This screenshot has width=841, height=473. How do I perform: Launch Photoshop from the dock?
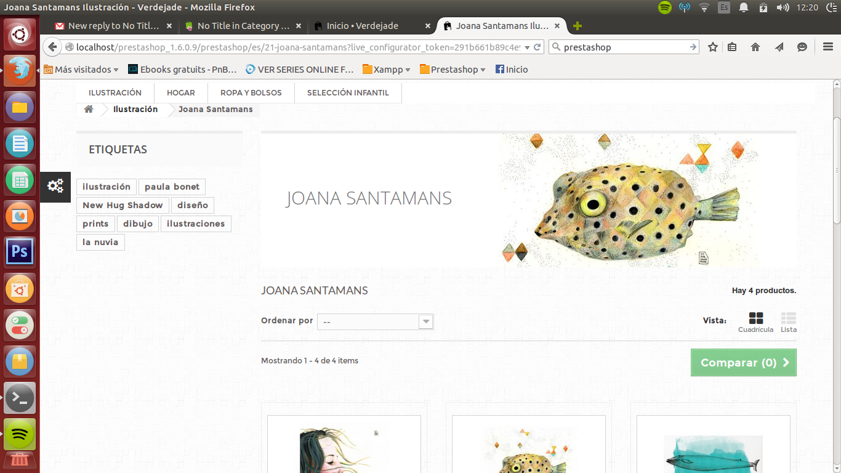click(x=20, y=253)
